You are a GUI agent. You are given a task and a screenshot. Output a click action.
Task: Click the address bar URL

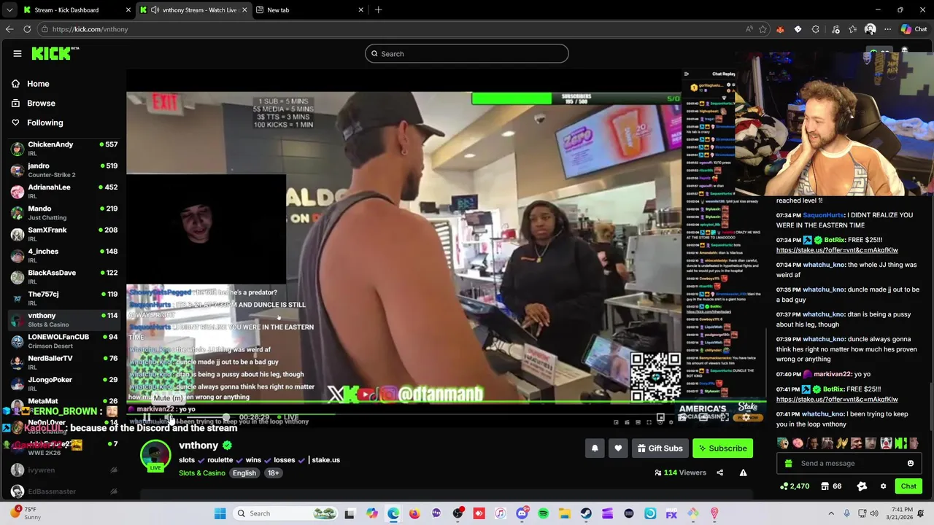[x=90, y=29]
